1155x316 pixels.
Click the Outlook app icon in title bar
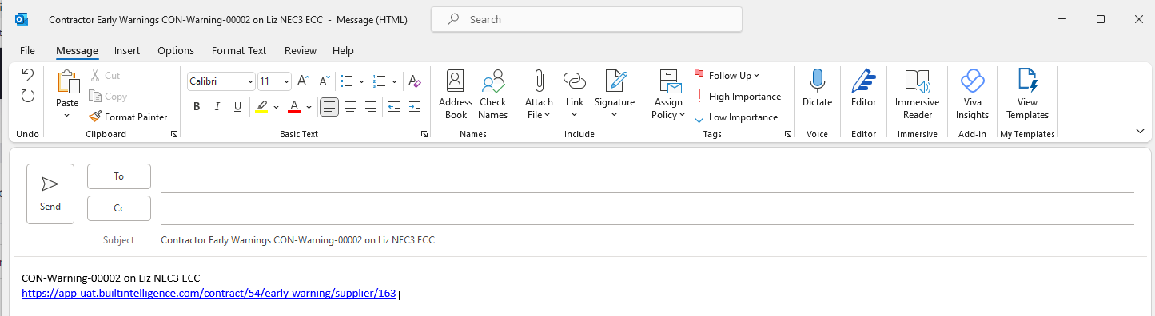tap(22, 19)
